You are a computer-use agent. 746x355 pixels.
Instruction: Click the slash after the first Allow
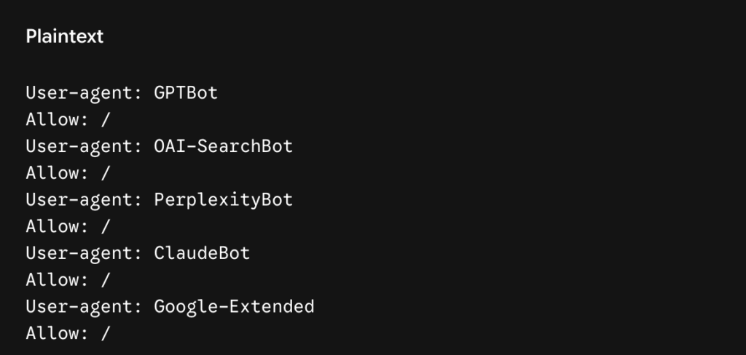pyautogui.click(x=106, y=120)
